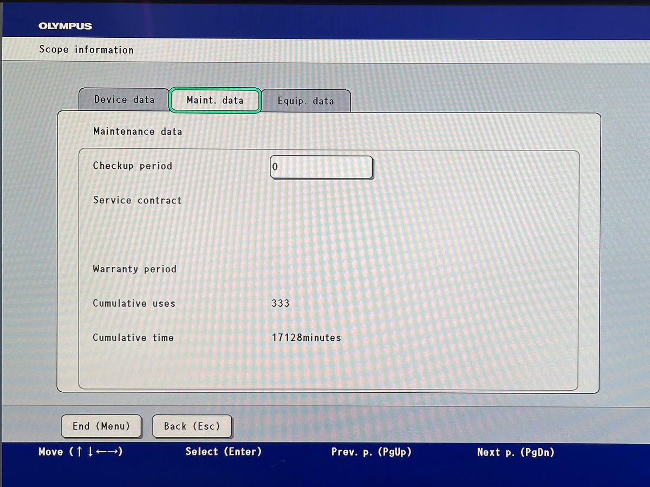Click the Cumulative uses label
The width and height of the screenshot is (650, 487).
coord(134,304)
